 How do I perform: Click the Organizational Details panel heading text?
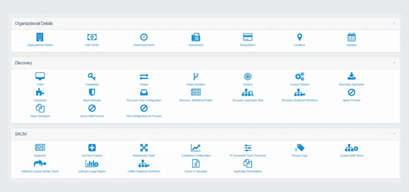pyautogui.click(x=34, y=24)
